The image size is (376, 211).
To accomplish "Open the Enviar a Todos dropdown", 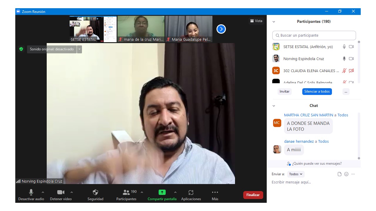I will (x=296, y=174).
